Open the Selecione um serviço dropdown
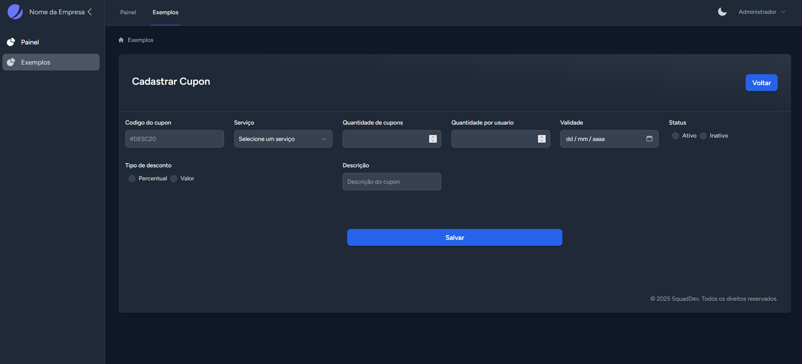This screenshot has height=364, width=802. click(x=283, y=139)
